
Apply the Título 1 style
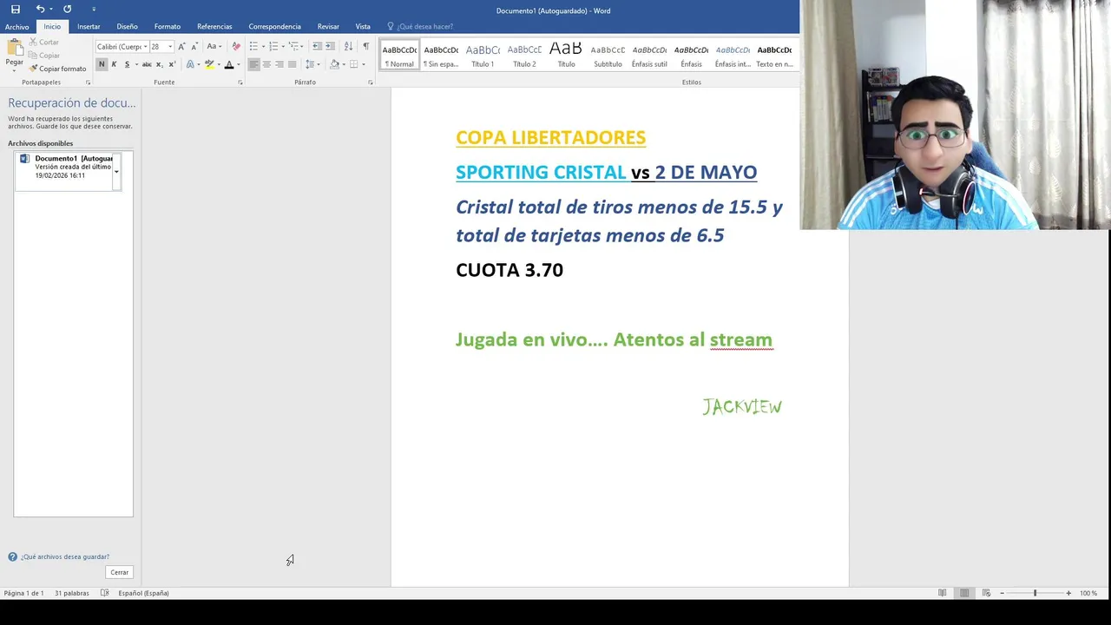click(x=483, y=56)
